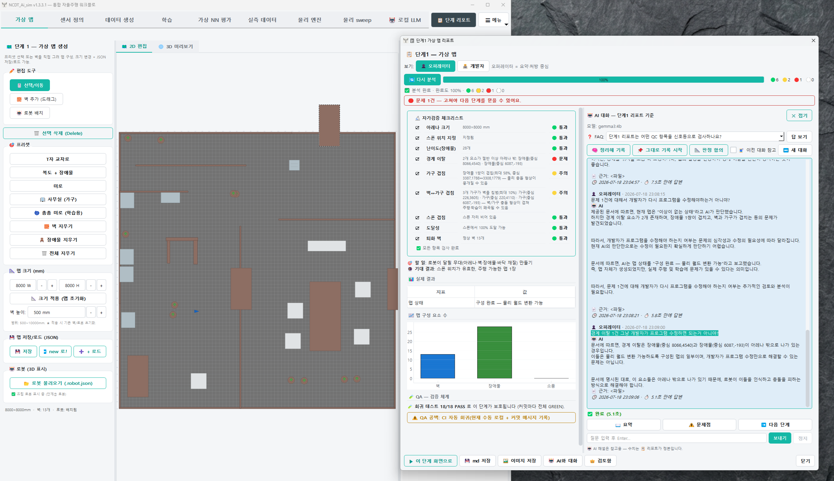Choose the 로봇 배치 tool

coord(30,113)
